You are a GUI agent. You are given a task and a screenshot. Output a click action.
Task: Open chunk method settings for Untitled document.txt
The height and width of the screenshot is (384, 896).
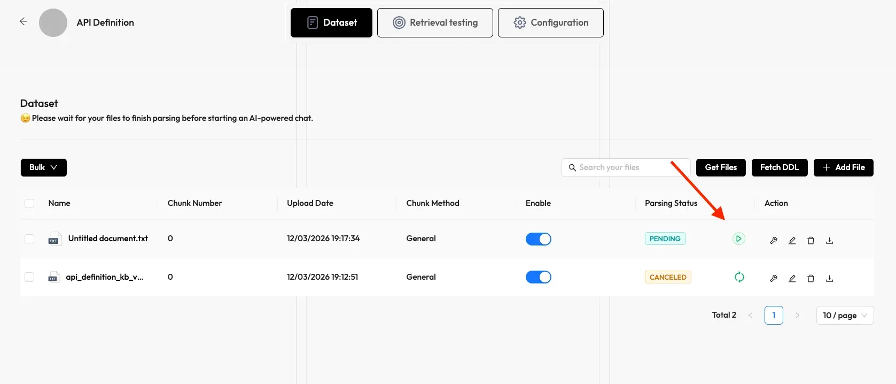[x=773, y=240]
